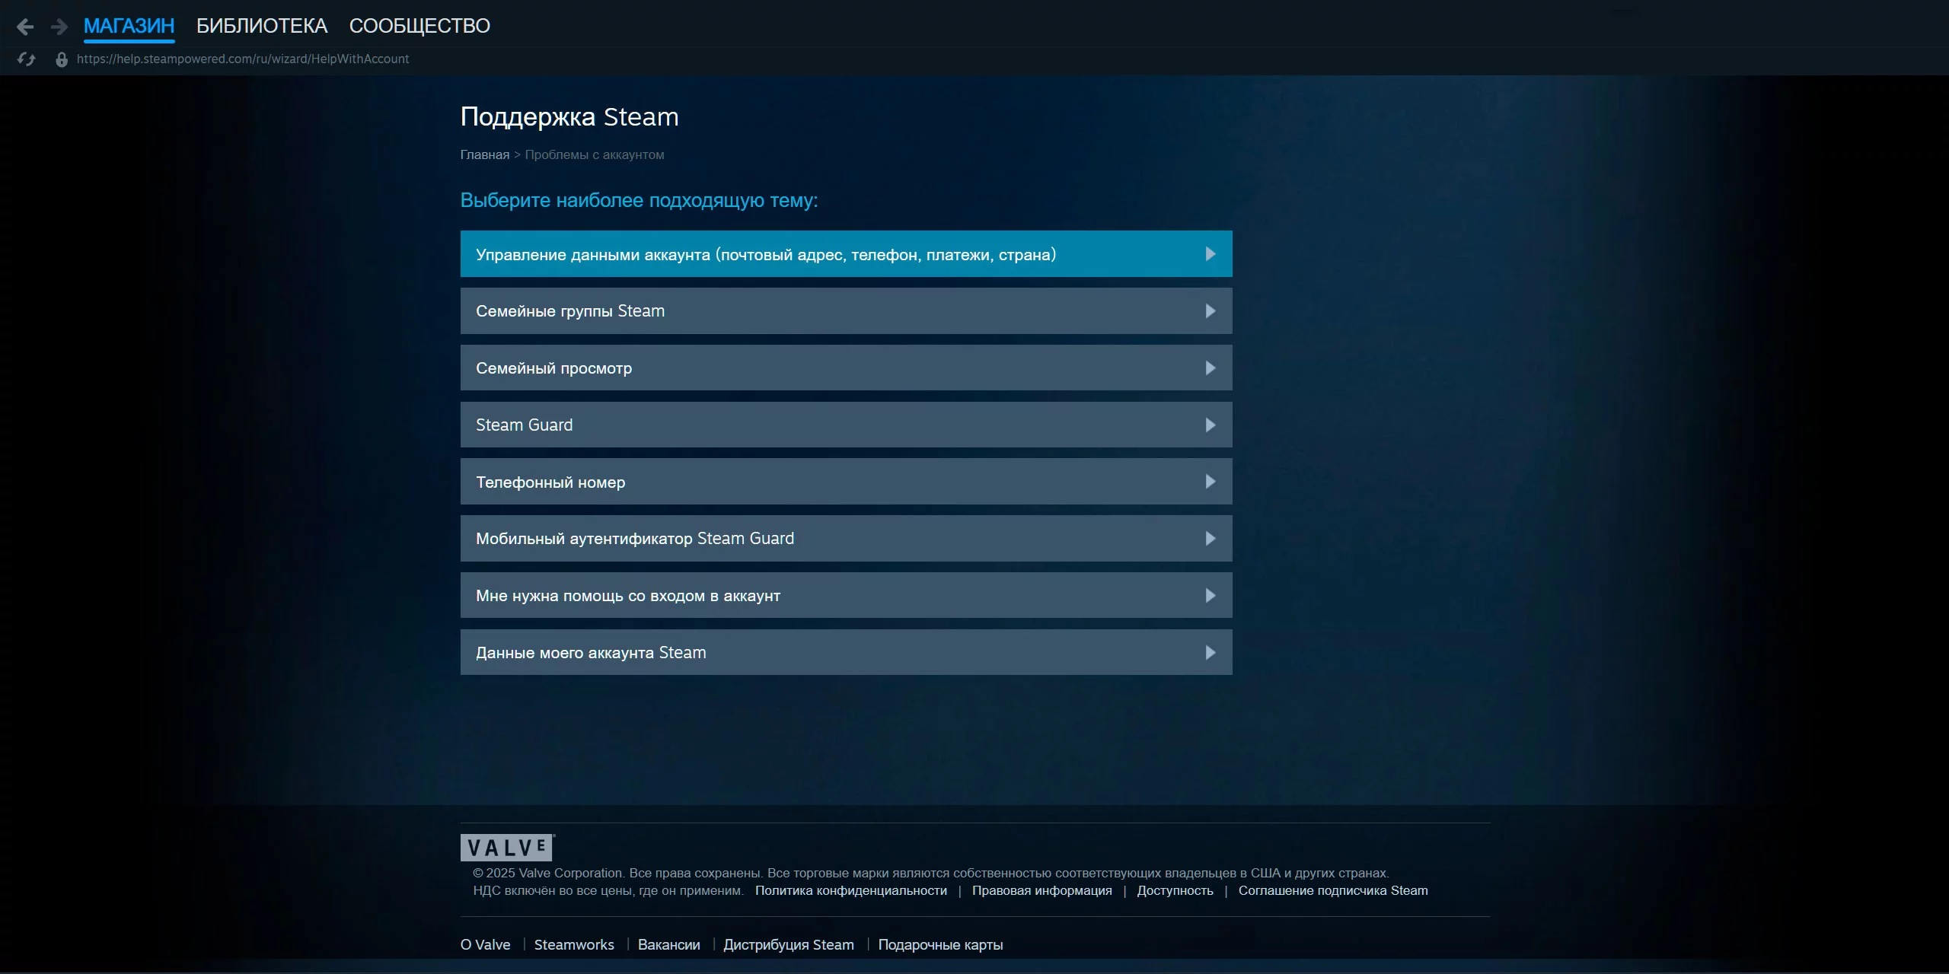Open the БИБЛИОТЕКА tab
Screen dimensions: 1949x974
click(x=262, y=26)
